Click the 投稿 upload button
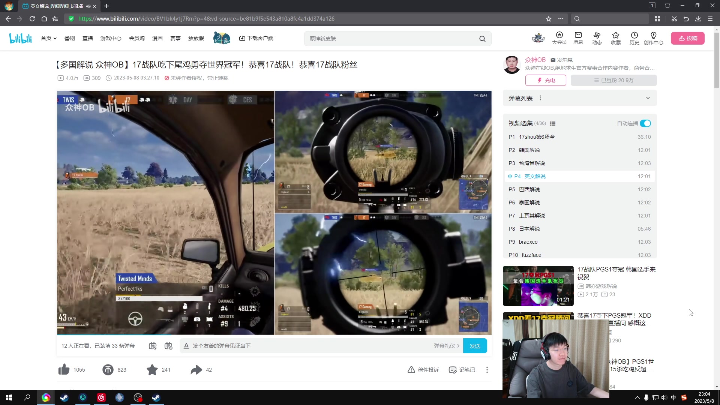Image resolution: width=720 pixels, height=405 pixels. [x=688, y=38]
